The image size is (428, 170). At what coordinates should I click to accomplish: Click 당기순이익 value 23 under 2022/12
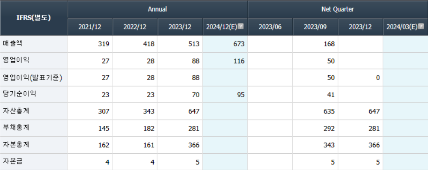click(150, 95)
